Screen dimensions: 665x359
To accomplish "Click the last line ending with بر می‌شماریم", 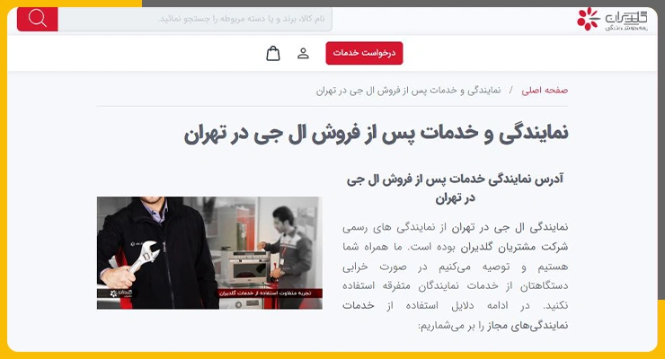I will [x=492, y=326].
